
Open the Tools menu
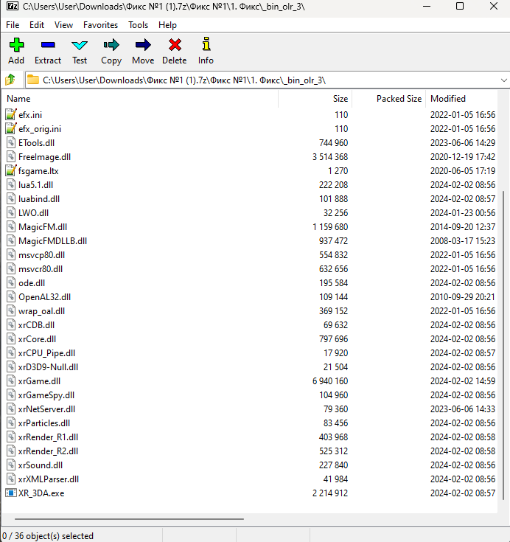coord(138,25)
